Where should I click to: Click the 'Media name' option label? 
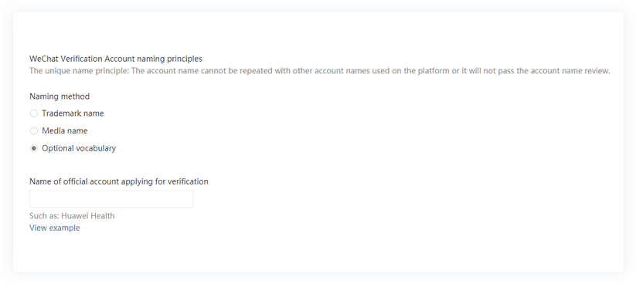(x=65, y=131)
